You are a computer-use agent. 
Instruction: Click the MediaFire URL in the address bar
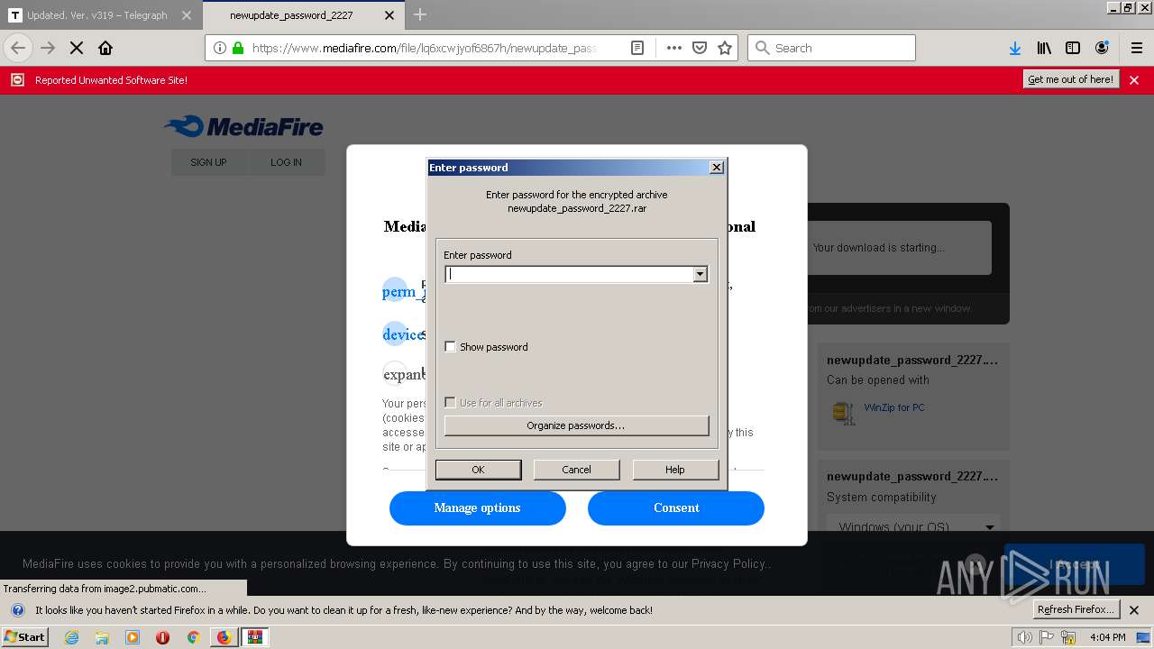pyautogui.click(x=424, y=48)
